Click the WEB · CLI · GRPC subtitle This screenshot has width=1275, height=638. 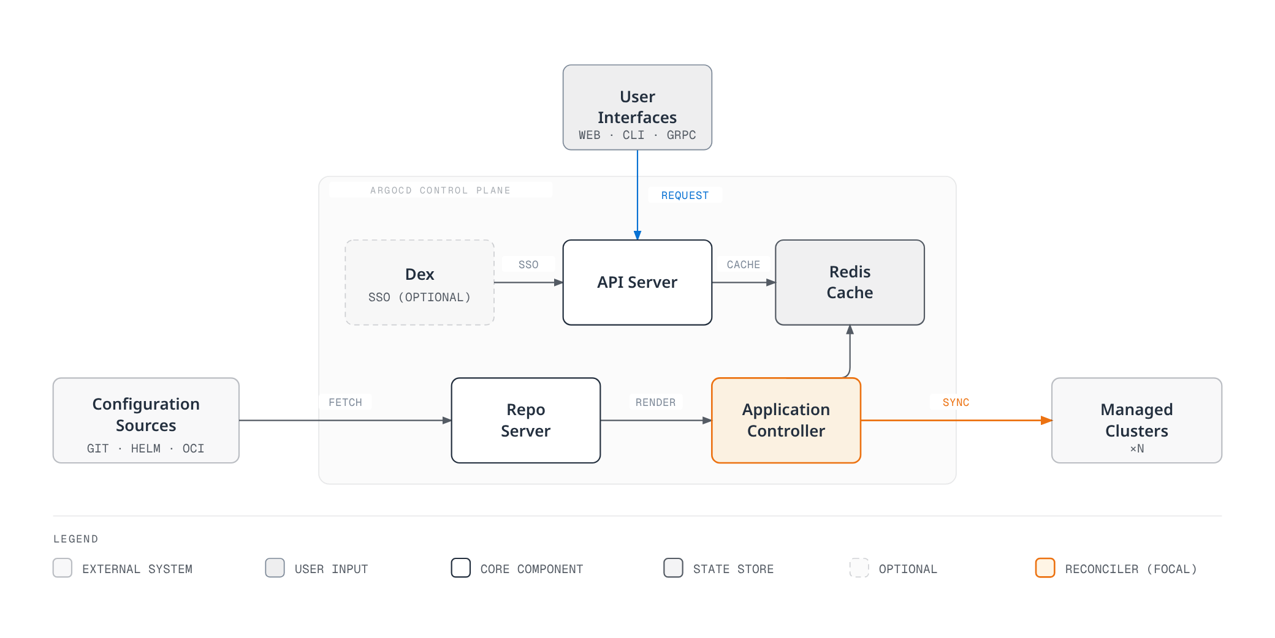click(x=637, y=135)
